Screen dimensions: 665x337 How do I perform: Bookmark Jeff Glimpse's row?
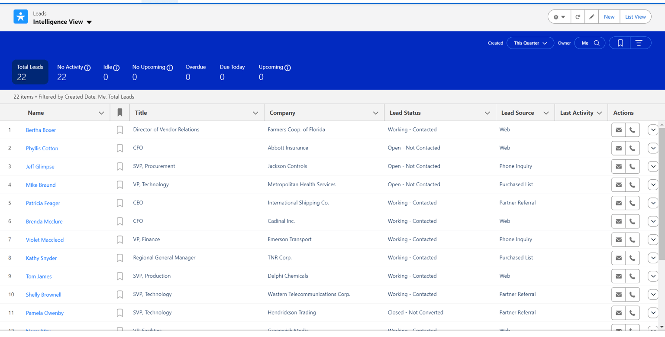pyautogui.click(x=120, y=166)
